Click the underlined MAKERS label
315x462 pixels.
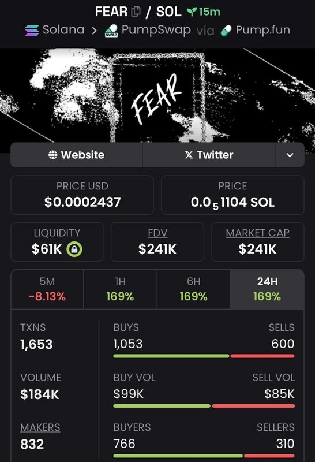point(40,427)
